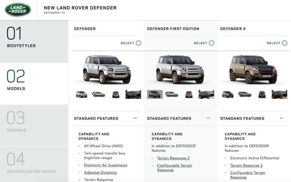Click the large Defender First Edition car image
This screenshot has height=182, width=291.
(180, 70)
